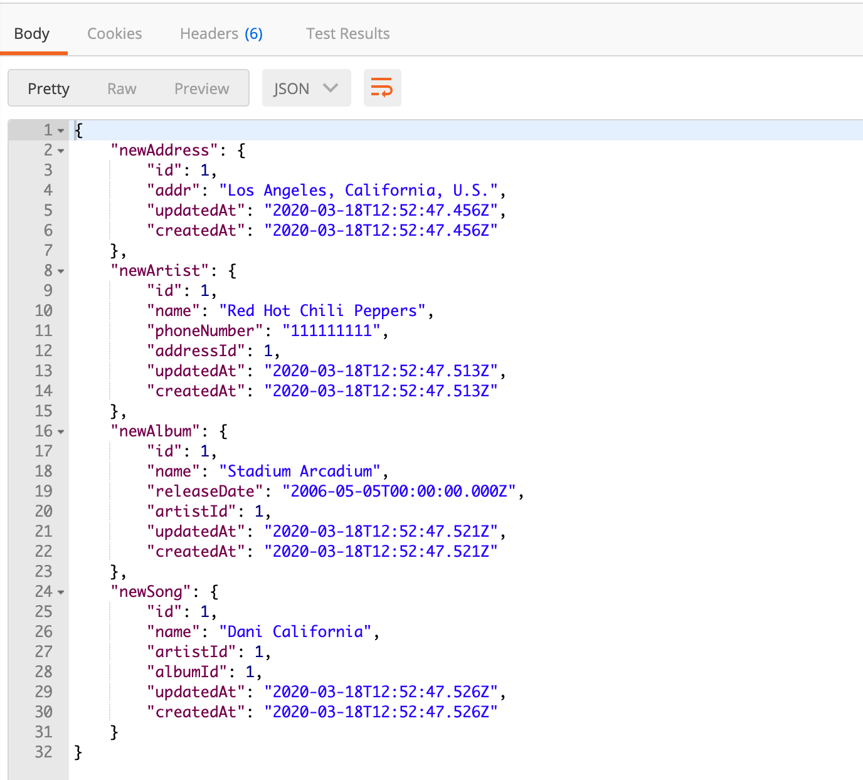Screen dimensions: 863x780
Task: Switch to the Body tab
Action: [32, 34]
